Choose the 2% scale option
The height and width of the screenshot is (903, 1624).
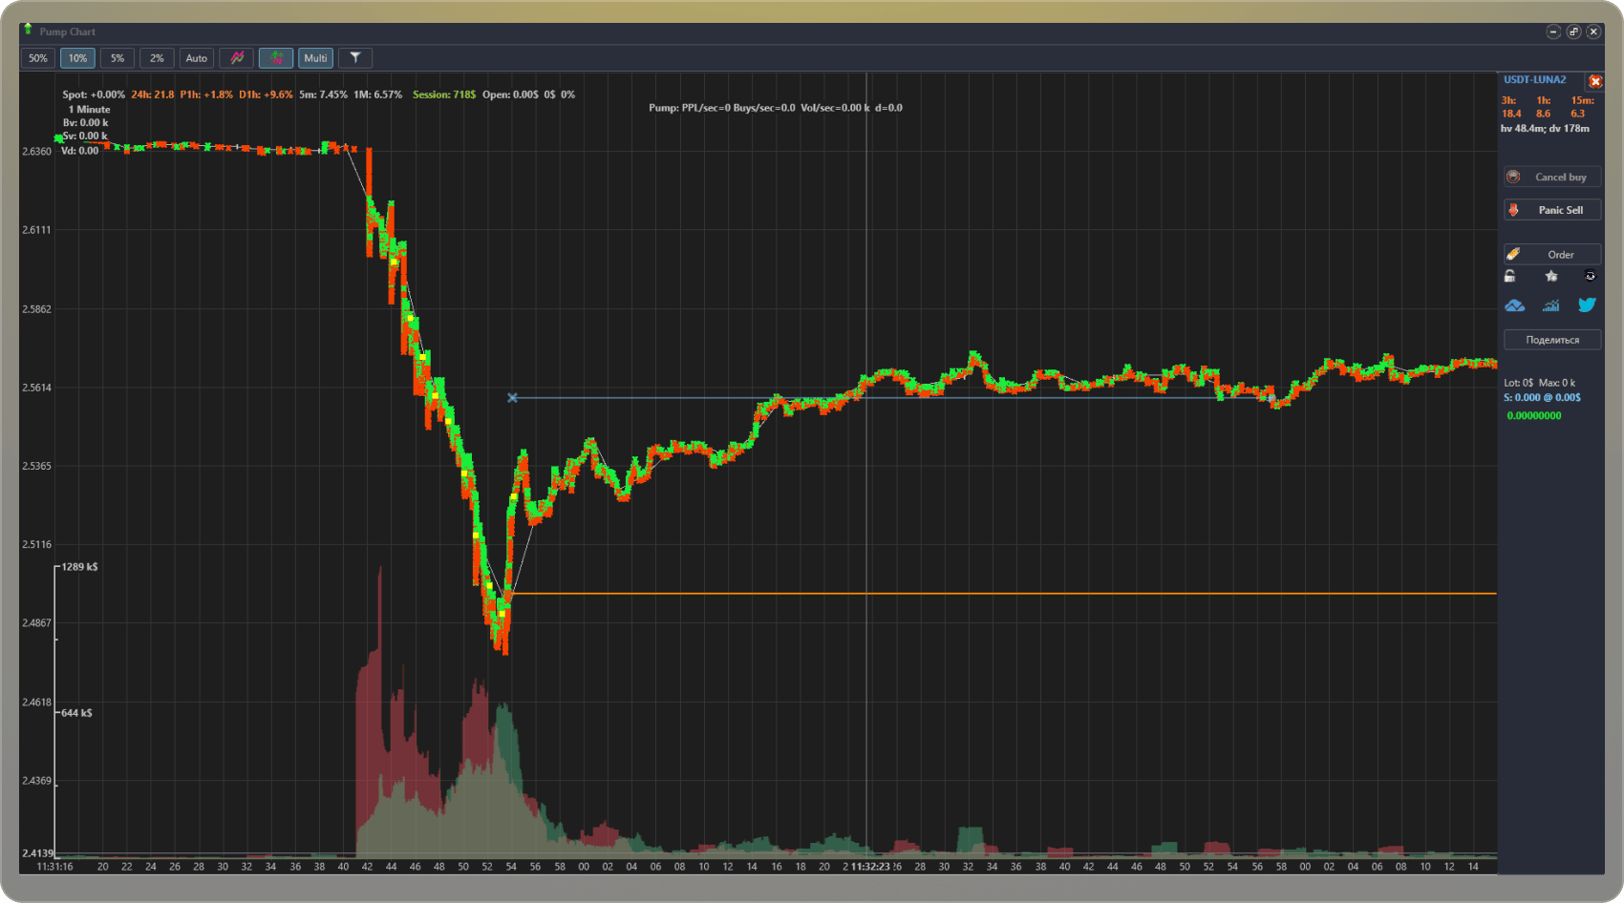coord(157,58)
